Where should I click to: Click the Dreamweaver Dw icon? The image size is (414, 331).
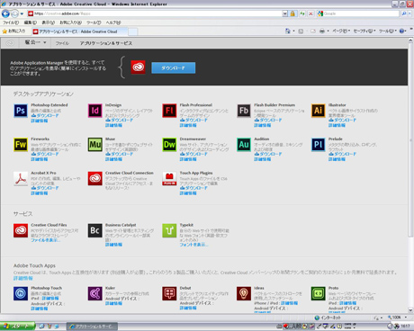click(x=169, y=145)
